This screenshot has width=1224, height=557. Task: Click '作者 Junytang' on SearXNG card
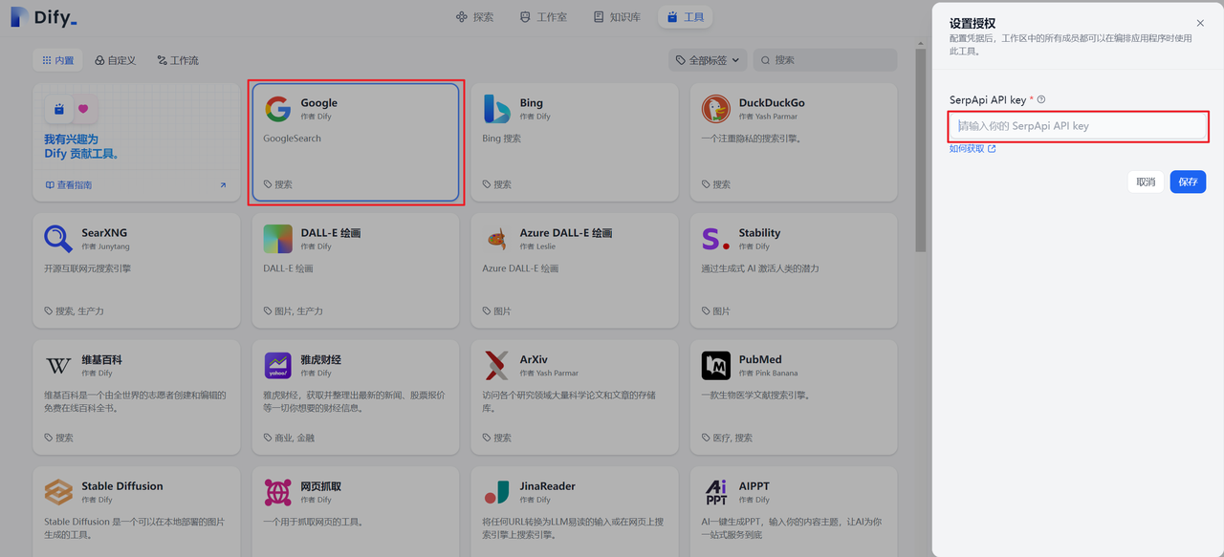(x=104, y=246)
